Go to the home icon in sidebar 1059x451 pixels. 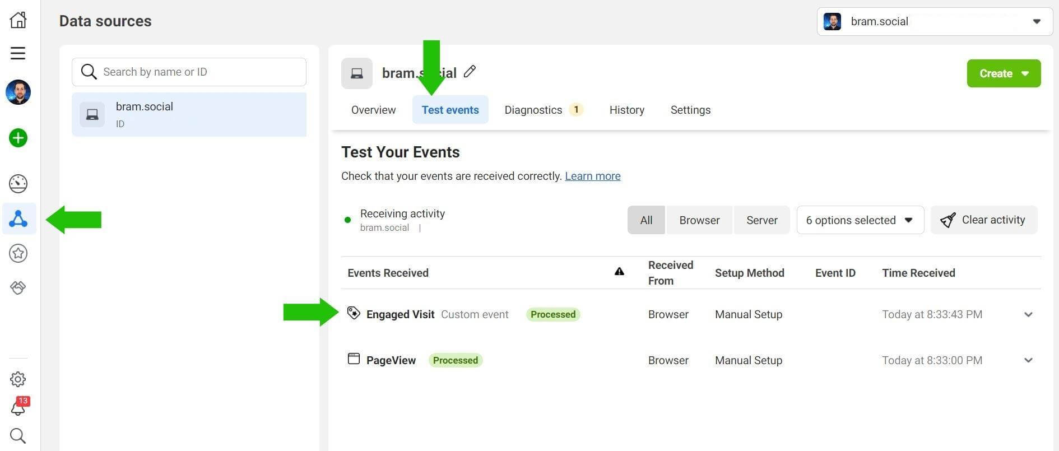pos(18,20)
